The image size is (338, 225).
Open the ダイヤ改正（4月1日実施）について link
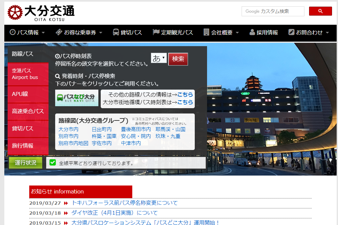pyautogui.click(x=114, y=213)
